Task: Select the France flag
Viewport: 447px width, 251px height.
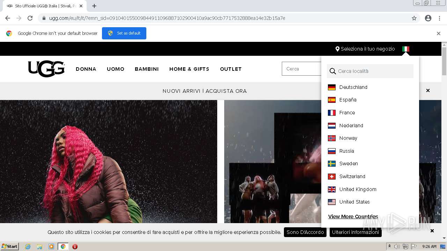Action: click(x=332, y=113)
